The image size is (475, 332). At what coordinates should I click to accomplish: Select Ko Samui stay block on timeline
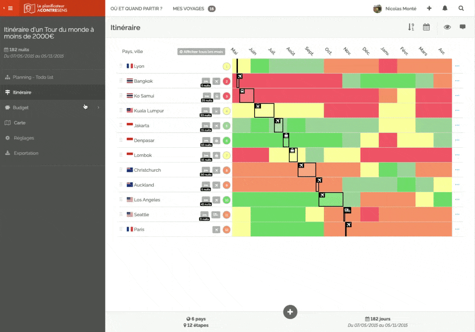[x=247, y=96]
